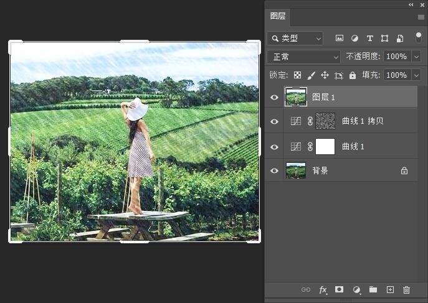Screen dimensions: 428x303
Task: Hide the 图层 1 layer
Action: tap(274, 97)
